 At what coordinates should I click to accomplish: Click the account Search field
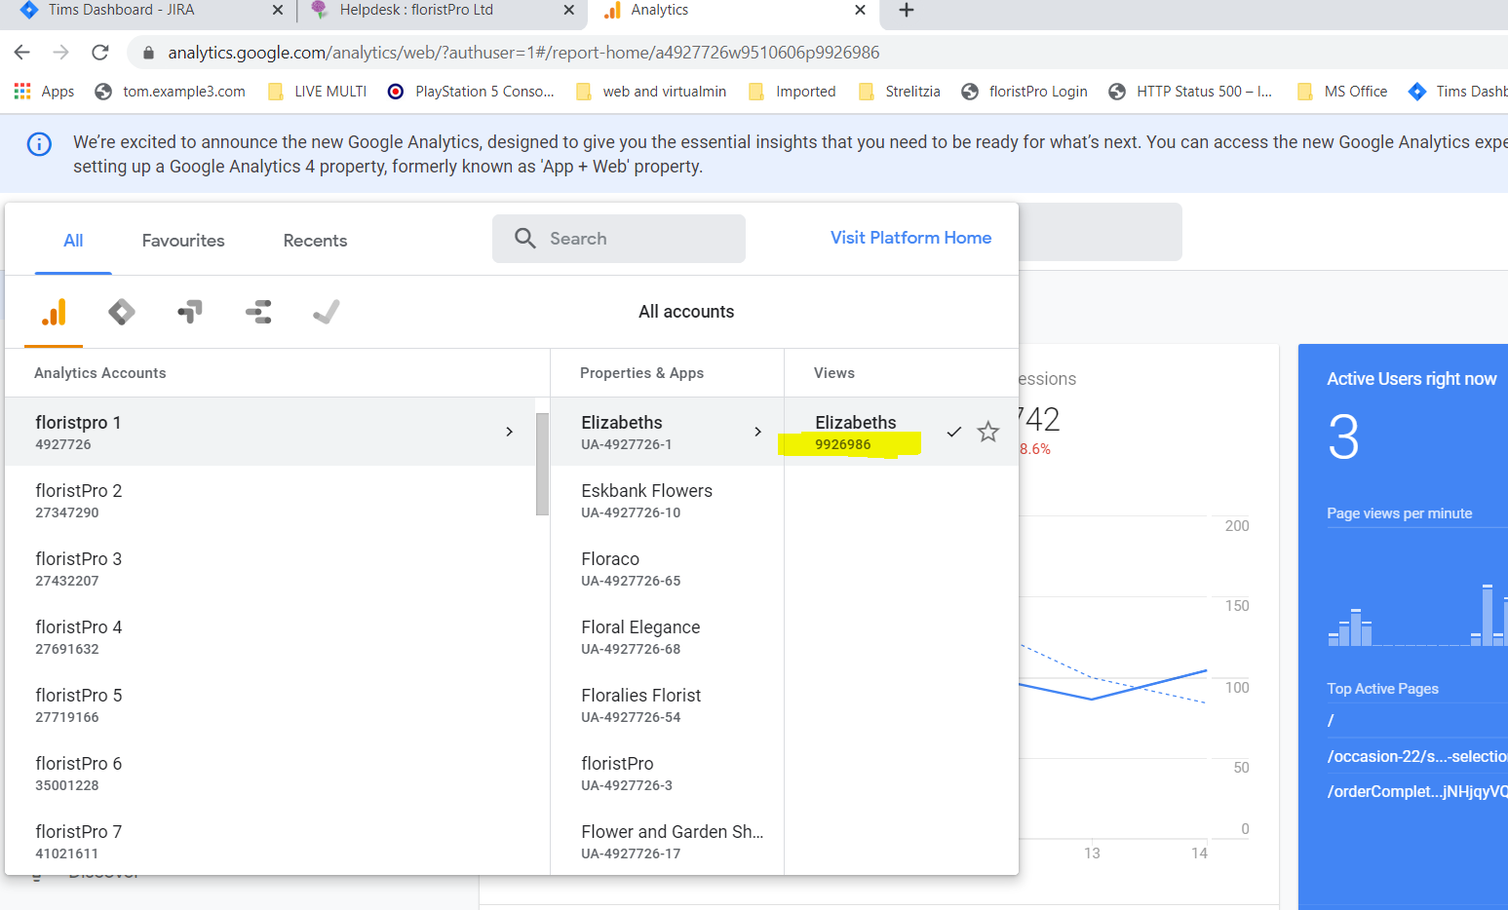pos(619,239)
